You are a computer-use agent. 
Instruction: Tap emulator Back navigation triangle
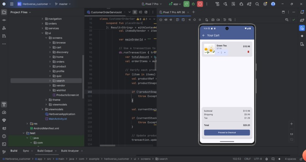[189, 20]
